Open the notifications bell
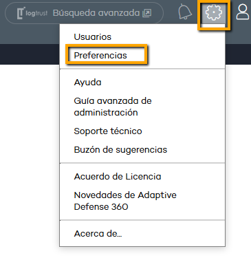 tap(185, 12)
